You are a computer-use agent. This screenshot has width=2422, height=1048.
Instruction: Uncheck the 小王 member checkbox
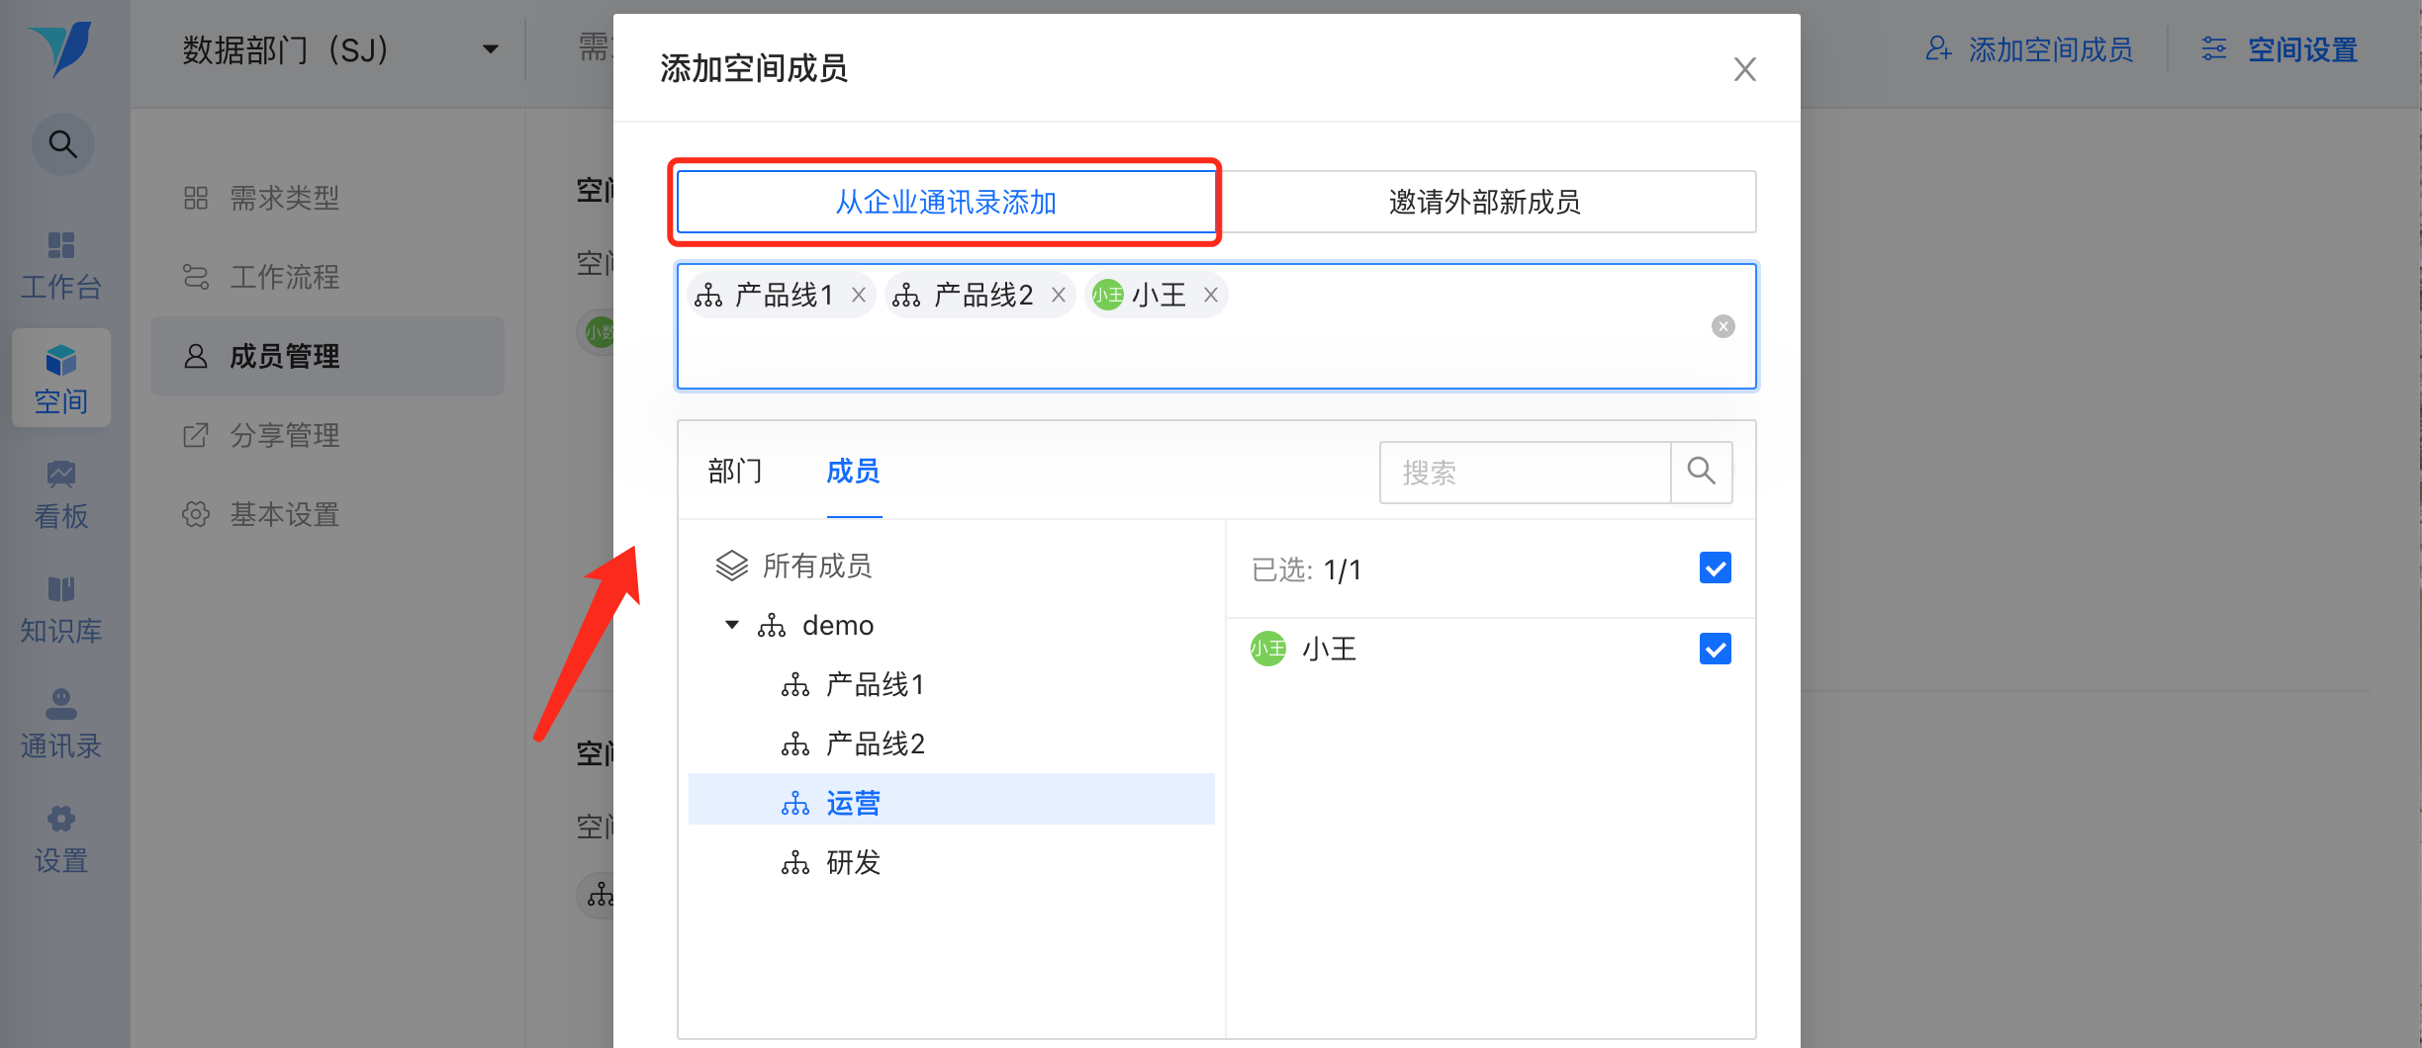coord(1715,650)
